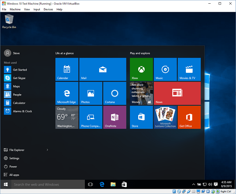
Task: Open the Store tile in Start menu
Action: click(x=141, y=117)
